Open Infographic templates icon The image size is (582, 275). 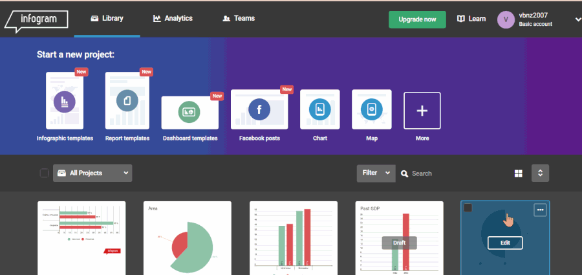65,101
